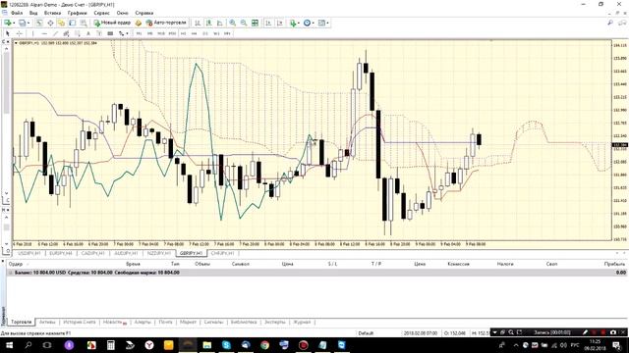Select the Fibonacci retracement tool
629x353 pixels.
[78, 33]
